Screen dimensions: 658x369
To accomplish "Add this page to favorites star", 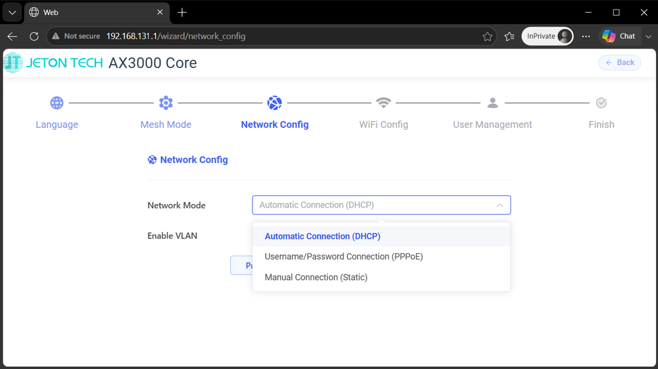I will pyautogui.click(x=487, y=36).
